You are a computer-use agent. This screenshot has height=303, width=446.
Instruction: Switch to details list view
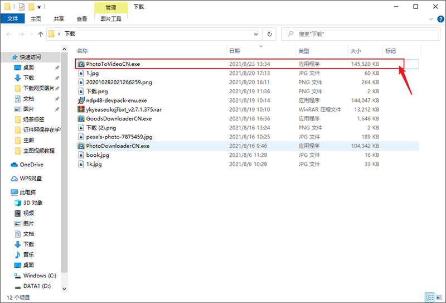click(x=429, y=297)
